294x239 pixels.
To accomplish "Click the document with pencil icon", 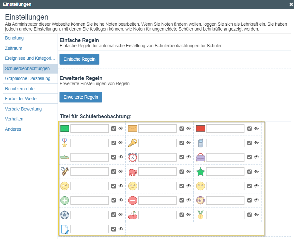I will [65, 229].
